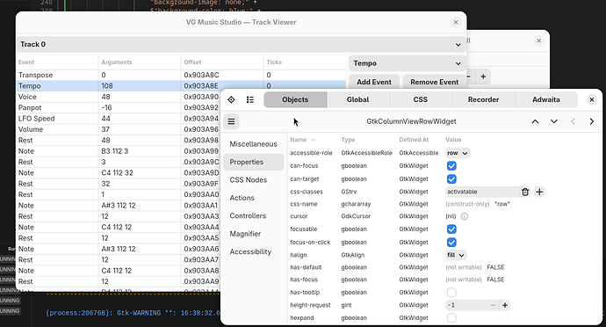This screenshot has width=606, height=327.
Task: Open the Magnifier sidebar page
Action: 254,234
